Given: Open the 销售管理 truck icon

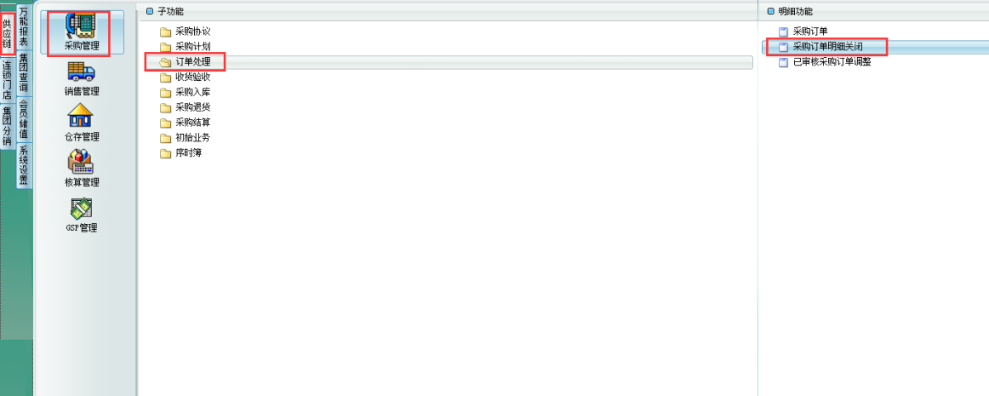Looking at the screenshot, I should click(x=82, y=72).
